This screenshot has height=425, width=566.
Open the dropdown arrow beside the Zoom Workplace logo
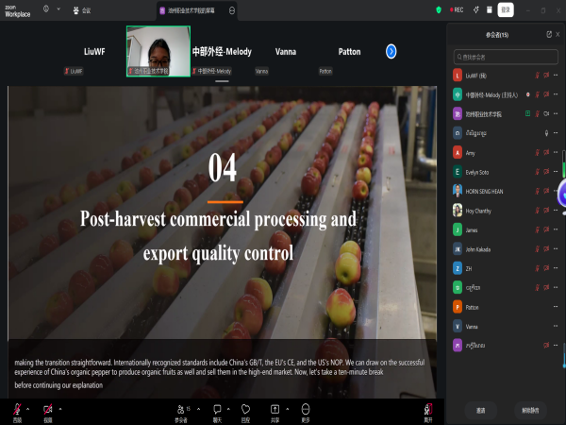(58, 9)
